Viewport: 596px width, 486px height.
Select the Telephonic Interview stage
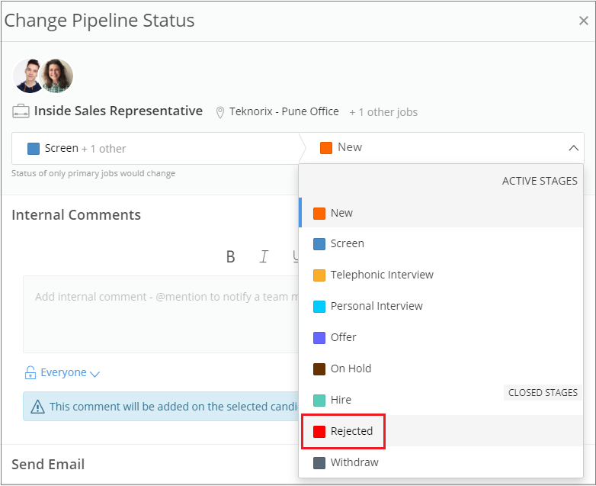tap(381, 275)
